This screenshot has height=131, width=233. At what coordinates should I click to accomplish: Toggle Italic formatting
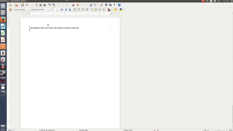pos(66,10)
